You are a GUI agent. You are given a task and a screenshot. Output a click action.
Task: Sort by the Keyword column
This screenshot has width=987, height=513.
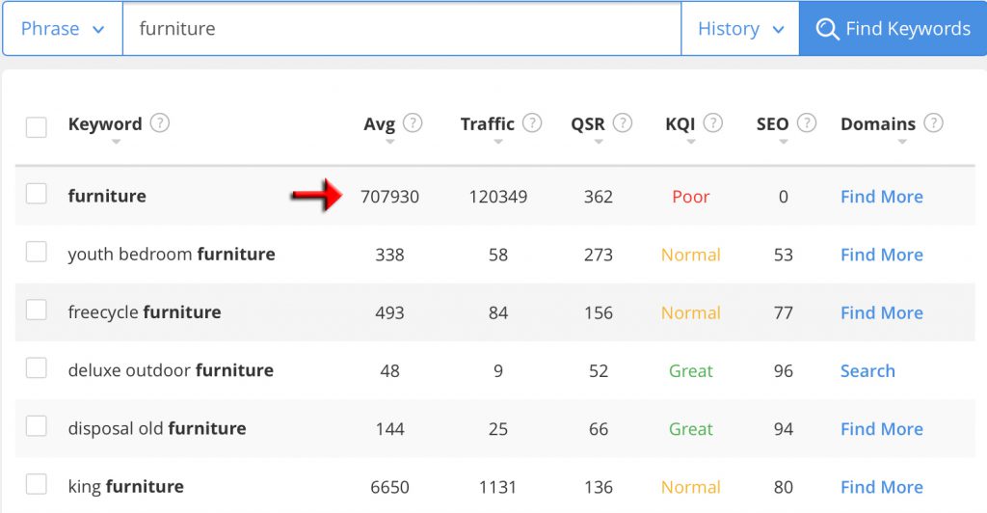point(116,143)
